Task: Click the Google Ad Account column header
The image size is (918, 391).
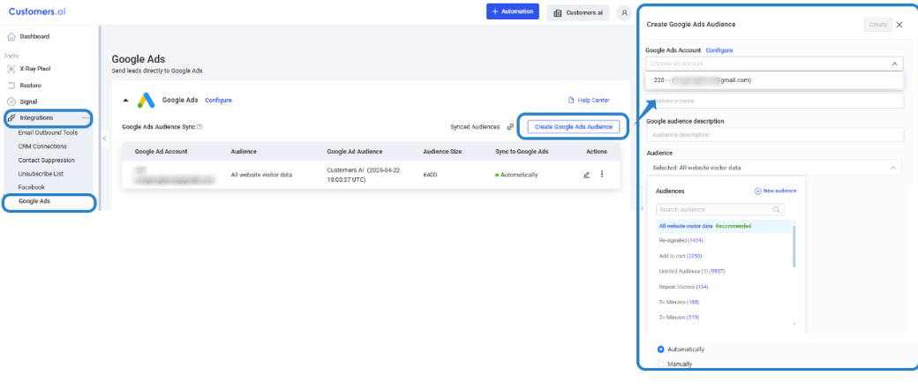Action: coord(161,151)
